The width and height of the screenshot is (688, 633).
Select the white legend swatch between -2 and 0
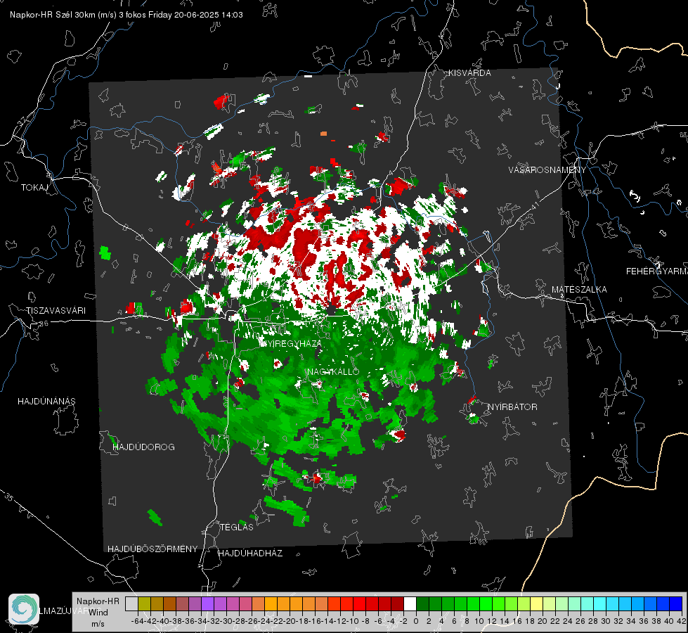410,603
